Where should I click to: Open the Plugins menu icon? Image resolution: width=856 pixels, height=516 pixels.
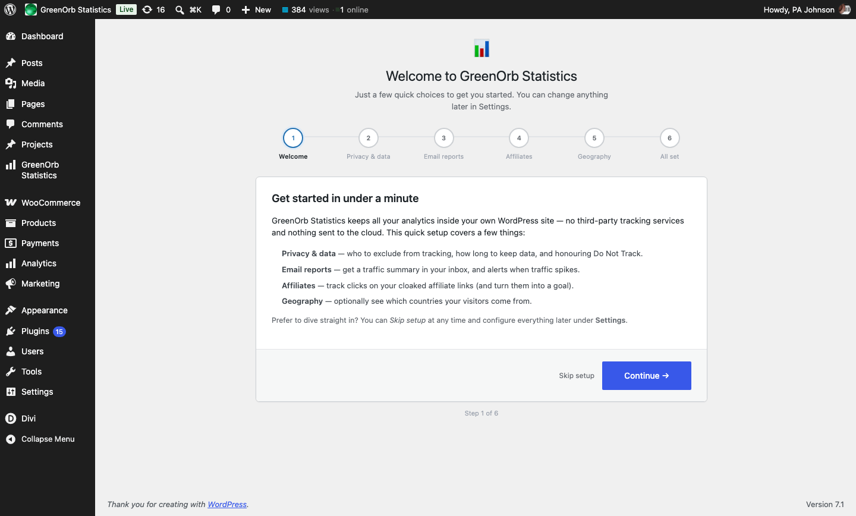tap(11, 331)
